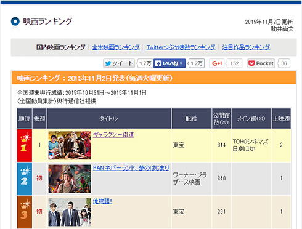Click the tweet count 1.7万 bubble

145,63
